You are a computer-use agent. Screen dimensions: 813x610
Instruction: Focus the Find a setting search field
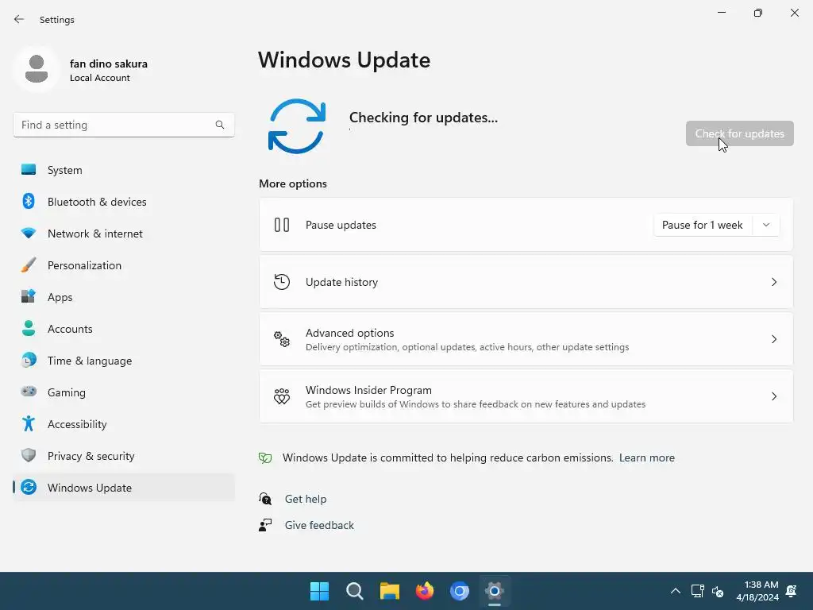(x=123, y=125)
